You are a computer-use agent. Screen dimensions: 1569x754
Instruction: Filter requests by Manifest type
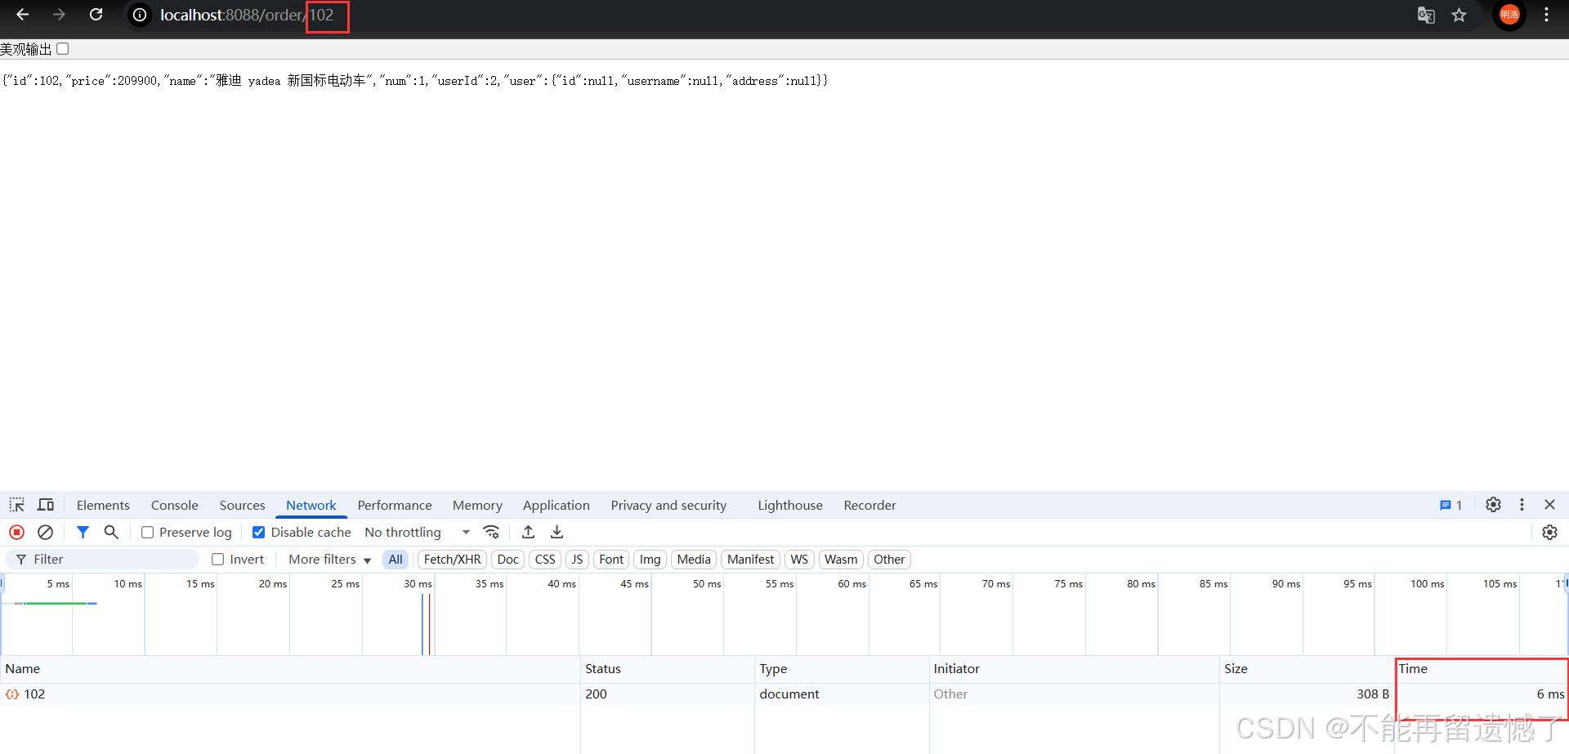750,560
